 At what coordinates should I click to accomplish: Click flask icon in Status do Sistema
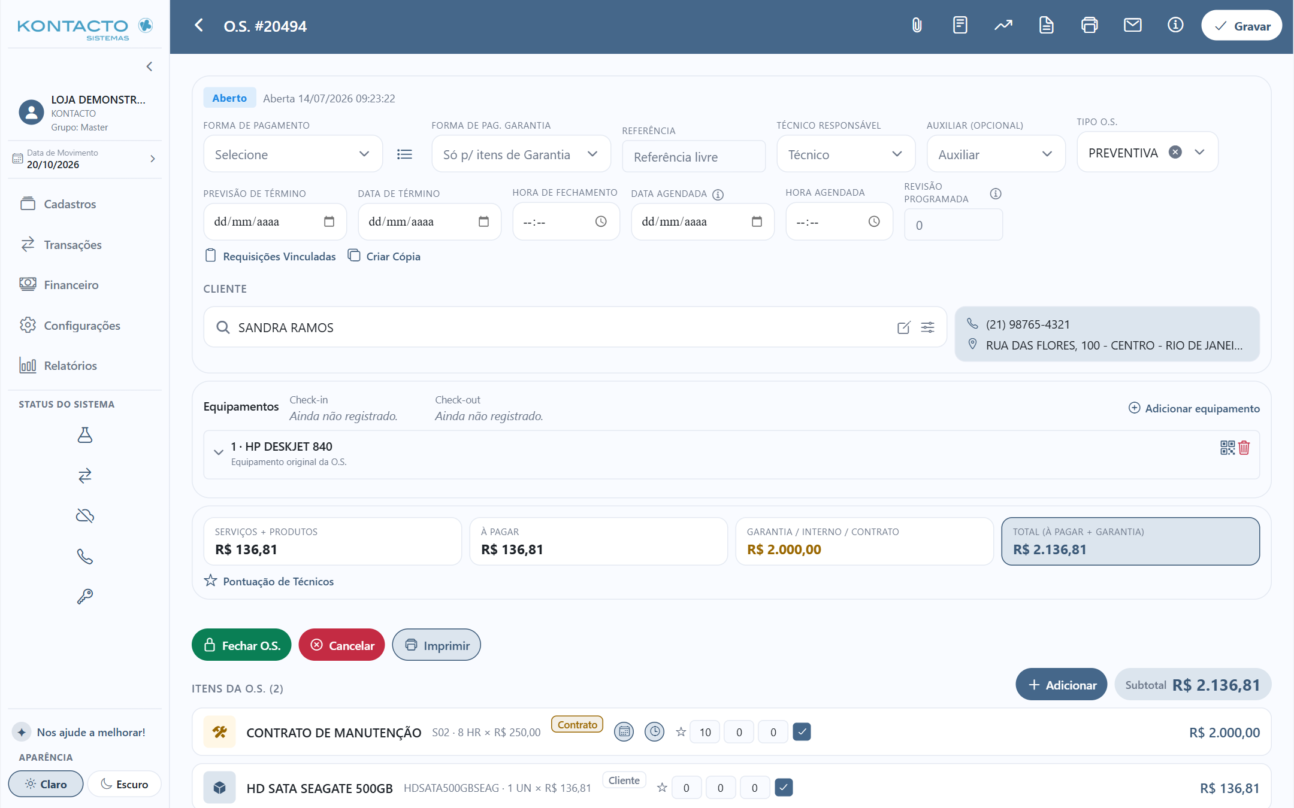coord(84,435)
